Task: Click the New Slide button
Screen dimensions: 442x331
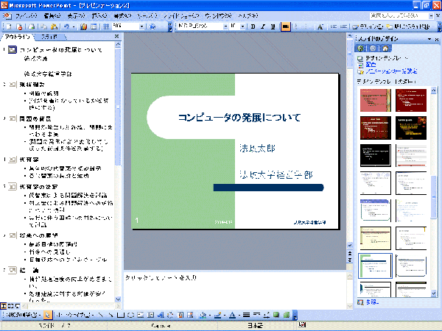Action: [408, 26]
